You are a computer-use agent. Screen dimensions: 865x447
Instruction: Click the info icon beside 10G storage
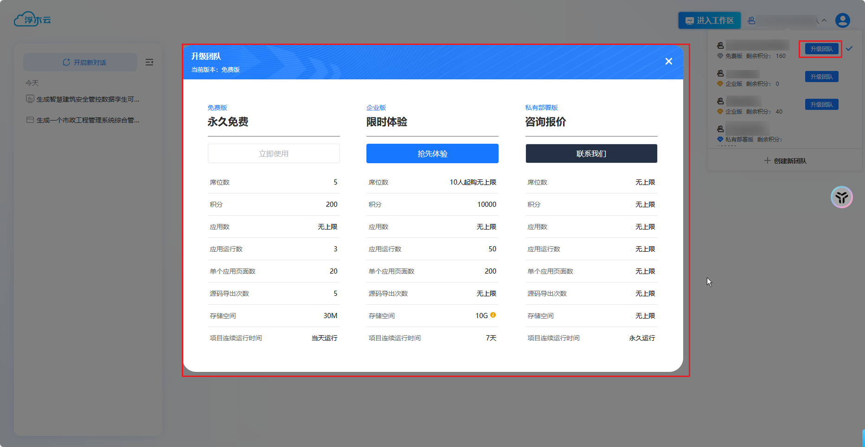pos(493,315)
